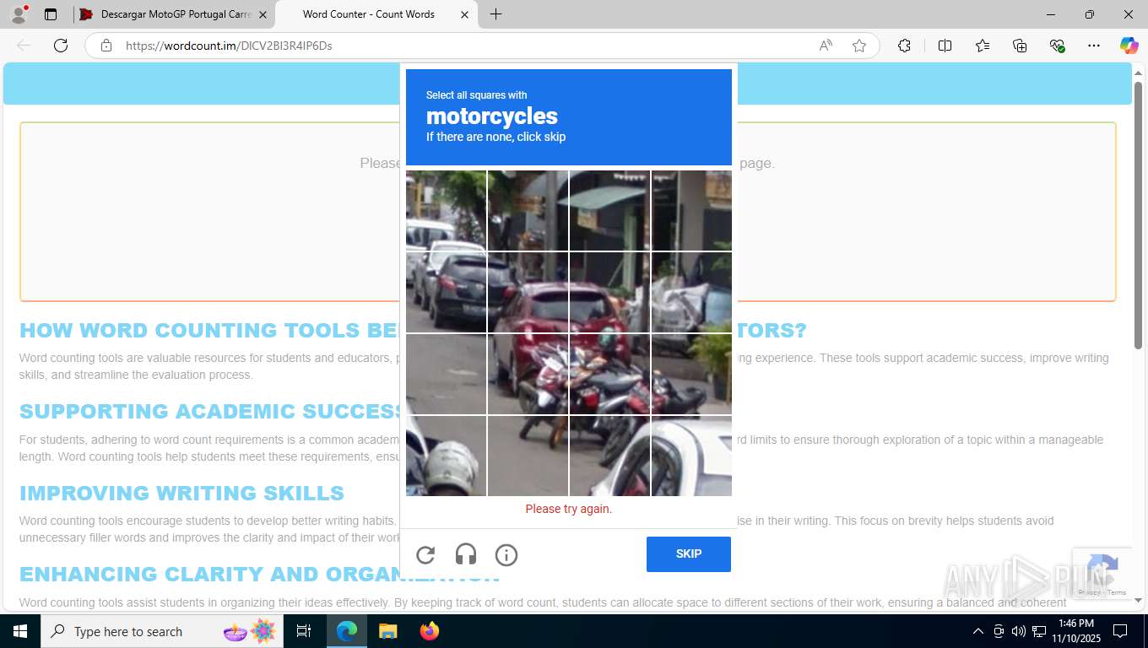Open network settings tray icon
Screen dimensions: 1148x648
1039,631
